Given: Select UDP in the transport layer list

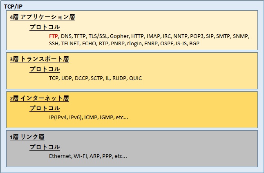Looking at the screenshot, I should tap(67, 78).
